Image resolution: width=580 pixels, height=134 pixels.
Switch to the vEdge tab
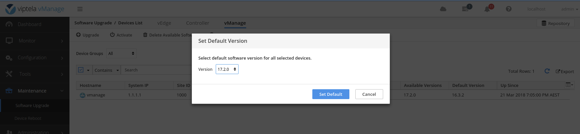[164, 23]
